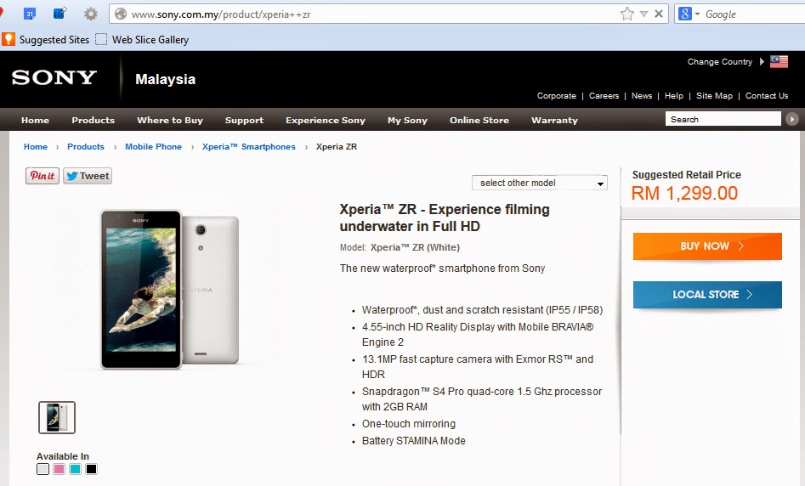This screenshot has width=805, height=486.
Task: Select the pink color swatch
Action: pos(59,469)
